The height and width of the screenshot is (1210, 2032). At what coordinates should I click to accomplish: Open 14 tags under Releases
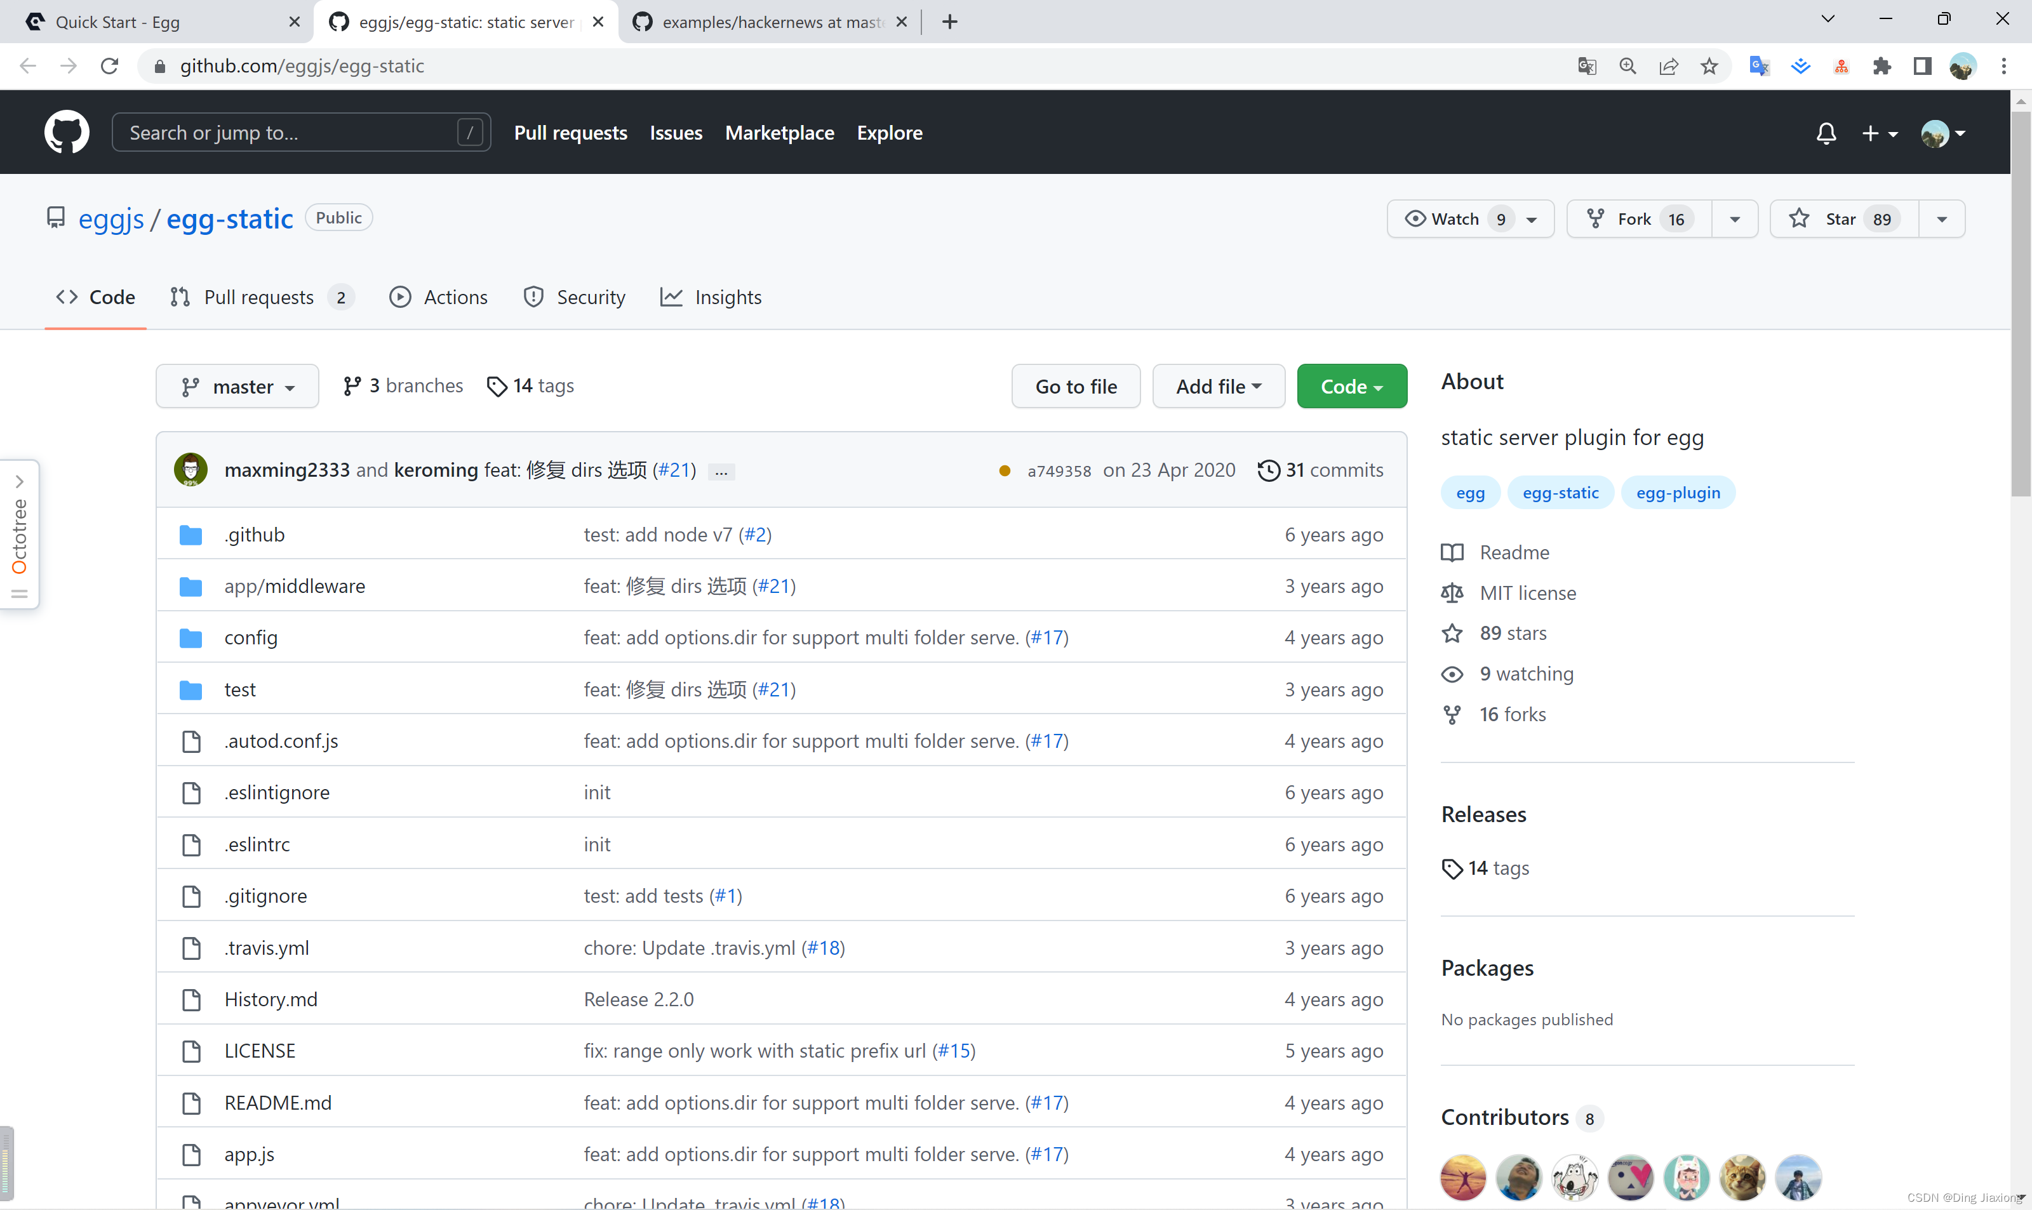click(x=1486, y=868)
